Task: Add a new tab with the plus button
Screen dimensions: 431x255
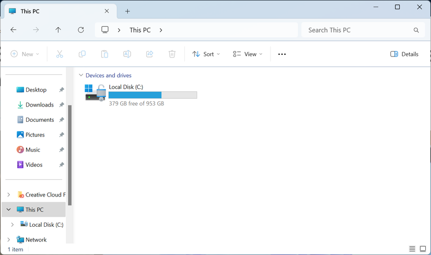Action: [127, 11]
